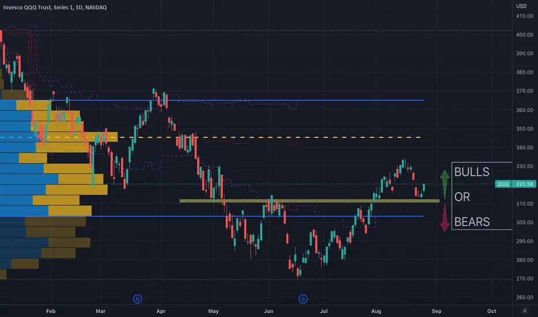Select the red down arrow drawing
This screenshot has height=317, width=538.
coord(444,218)
